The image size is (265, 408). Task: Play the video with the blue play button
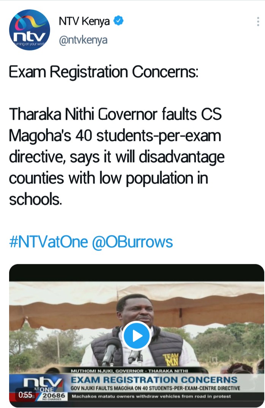pos(137,336)
